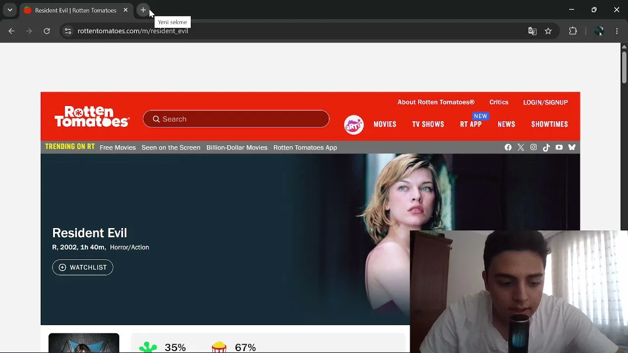The height and width of the screenshot is (353, 628).
Task: Click the Resident Evil poster thumbnail
Action: (84, 343)
